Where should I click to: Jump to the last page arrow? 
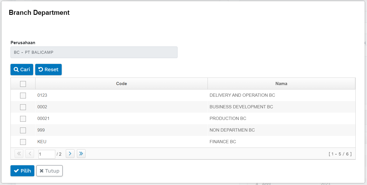81,154
